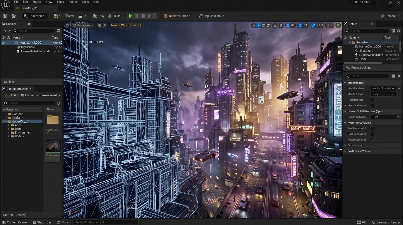Open Details panel settings gear beside top search
Viewport: 403px width, 225px height.
point(399,31)
